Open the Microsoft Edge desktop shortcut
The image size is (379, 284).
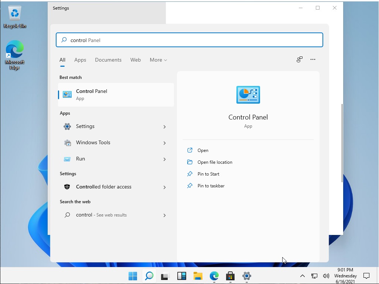[15, 54]
